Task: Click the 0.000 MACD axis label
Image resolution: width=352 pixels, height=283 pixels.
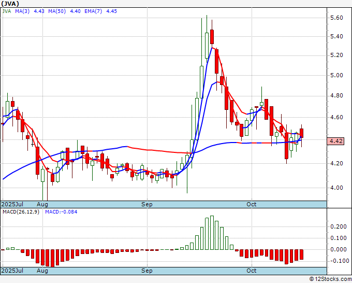Action: (x=339, y=249)
